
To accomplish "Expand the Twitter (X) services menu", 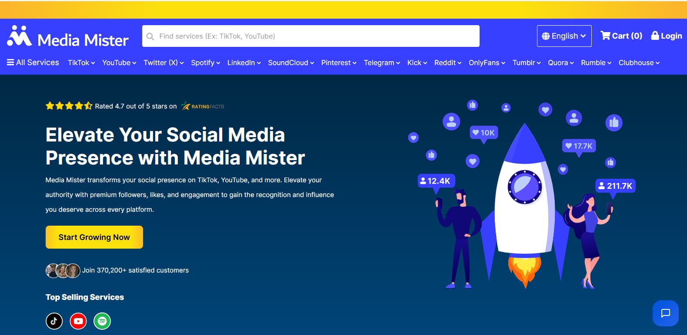I will (x=163, y=62).
